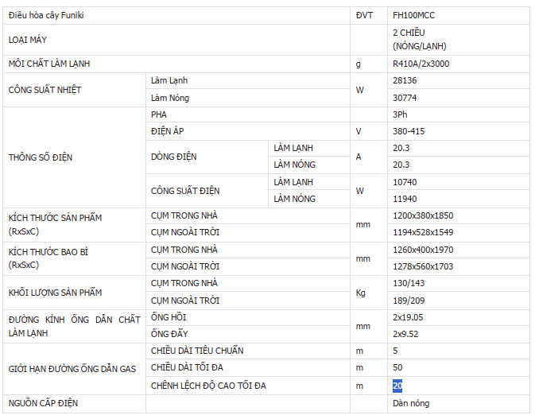This screenshot has width=535, height=419.
Task: Select power value 11940
Action: [x=405, y=199]
